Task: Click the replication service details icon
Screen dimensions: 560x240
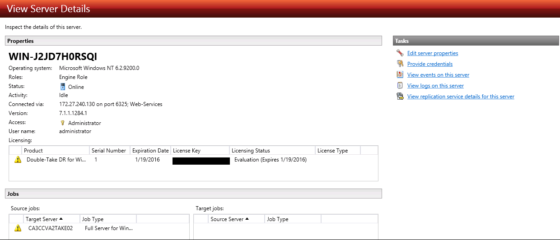Action: pyautogui.click(x=400, y=97)
